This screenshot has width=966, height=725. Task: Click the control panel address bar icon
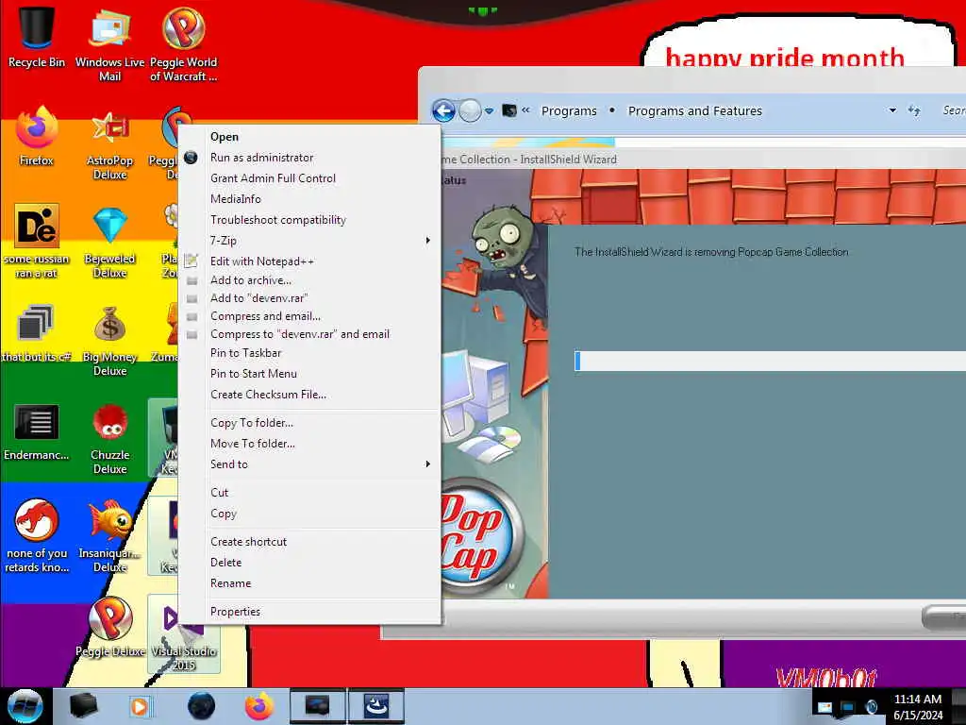point(509,111)
